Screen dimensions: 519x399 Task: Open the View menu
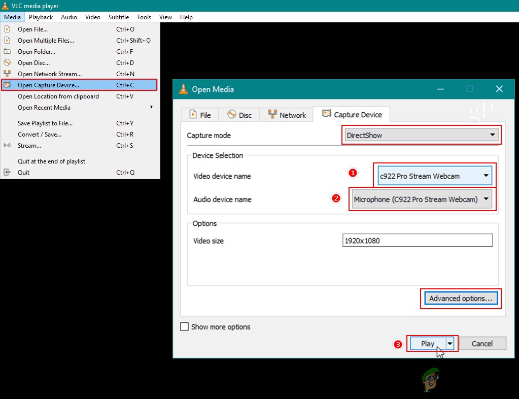165,17
